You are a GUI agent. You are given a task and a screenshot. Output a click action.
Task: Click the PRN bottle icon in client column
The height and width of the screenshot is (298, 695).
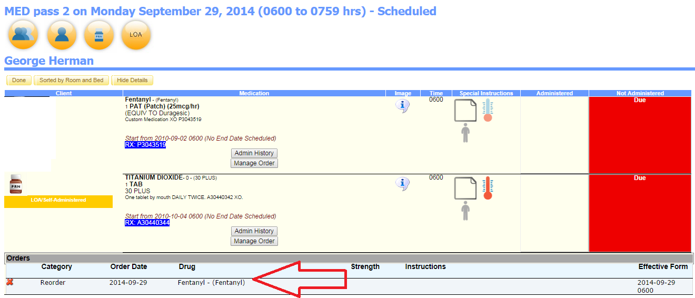tap(16, 184)
